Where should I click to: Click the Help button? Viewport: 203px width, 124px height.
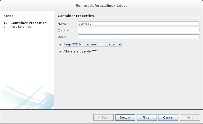coord(190,117)
